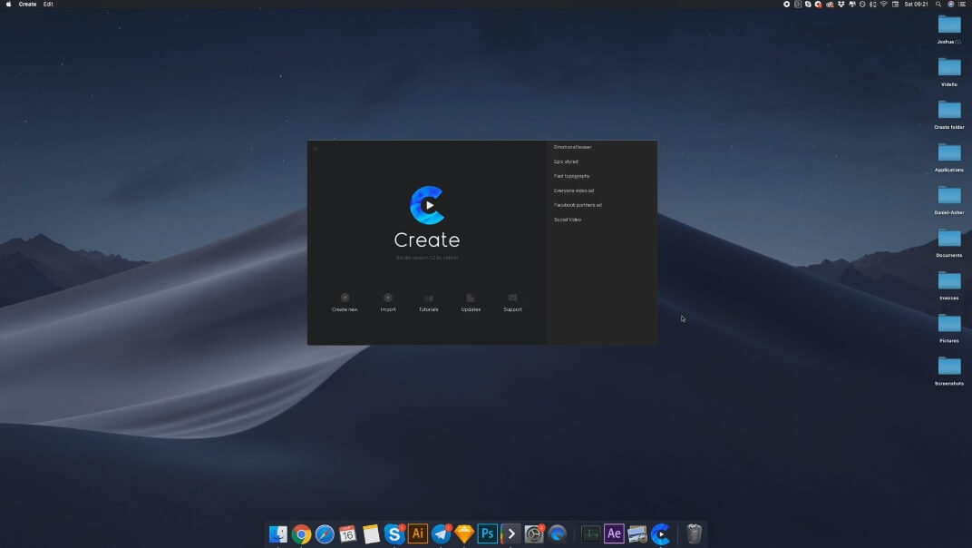972x548 pixels.
Task: Launch Google Chrome from the dock
Action: (x=301, y=533)
